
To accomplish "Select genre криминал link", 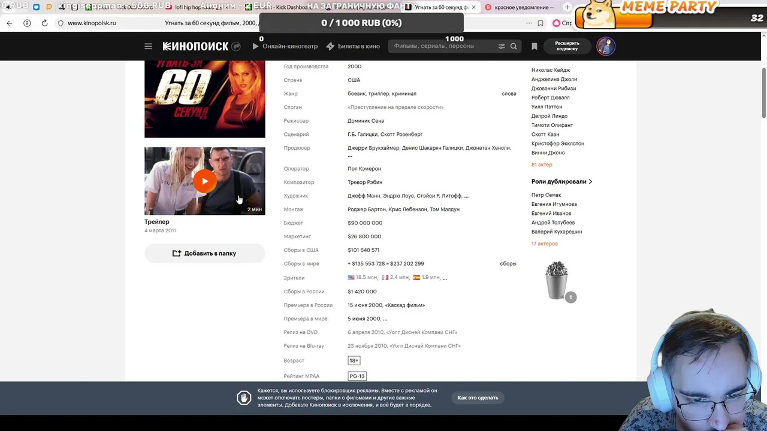I will pyautogui.click(x=404, y=93).
